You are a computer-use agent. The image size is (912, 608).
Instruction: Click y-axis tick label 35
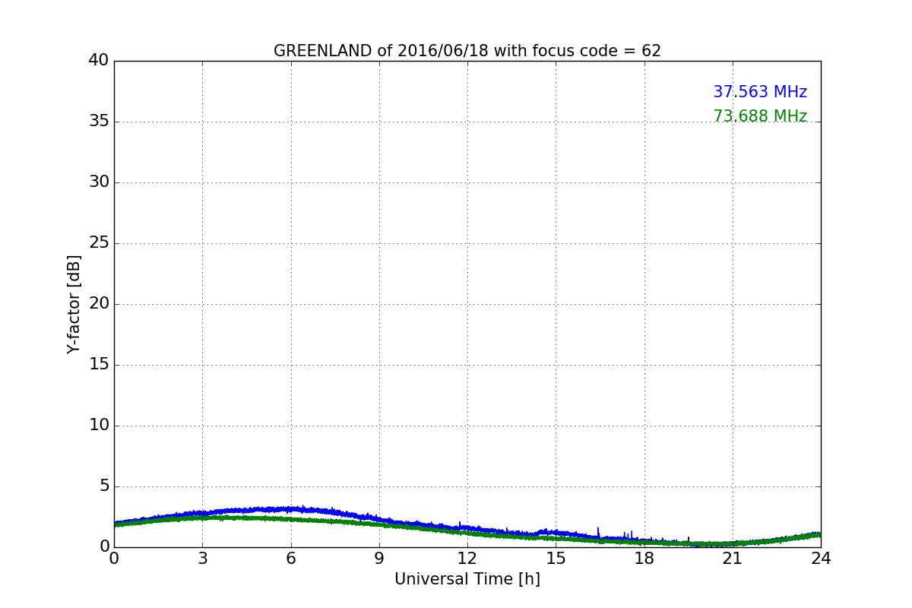pyautogui.click(x=99, y=121)
